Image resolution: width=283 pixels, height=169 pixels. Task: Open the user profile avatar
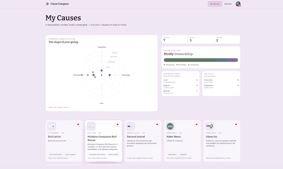click(x=238, y=4)
